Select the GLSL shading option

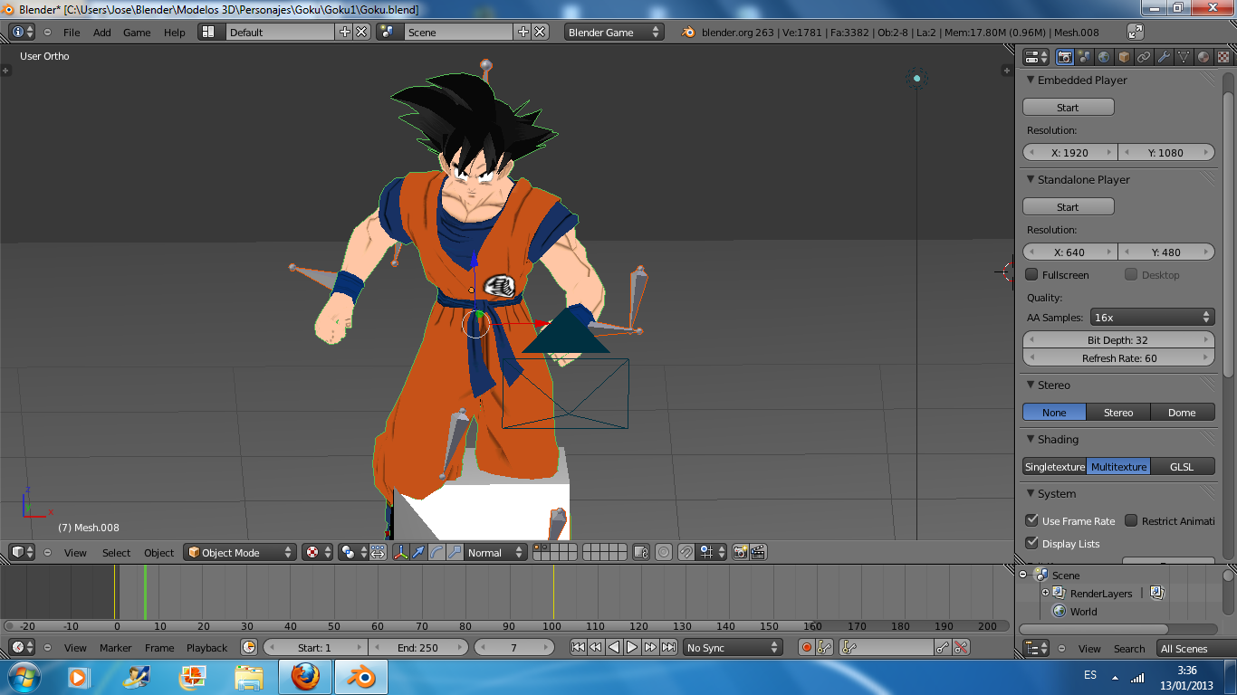[1182, 467]
